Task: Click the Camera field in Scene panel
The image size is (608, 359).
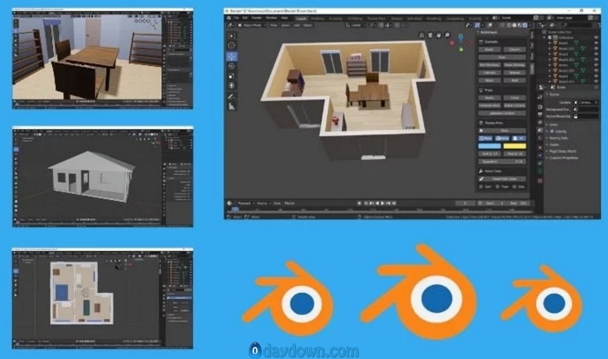Action: (586, 103)
